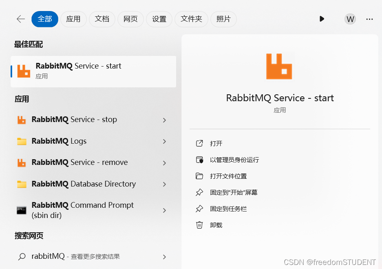
Task: Click the back arrow in search header
Action: [x=20, y=19]
